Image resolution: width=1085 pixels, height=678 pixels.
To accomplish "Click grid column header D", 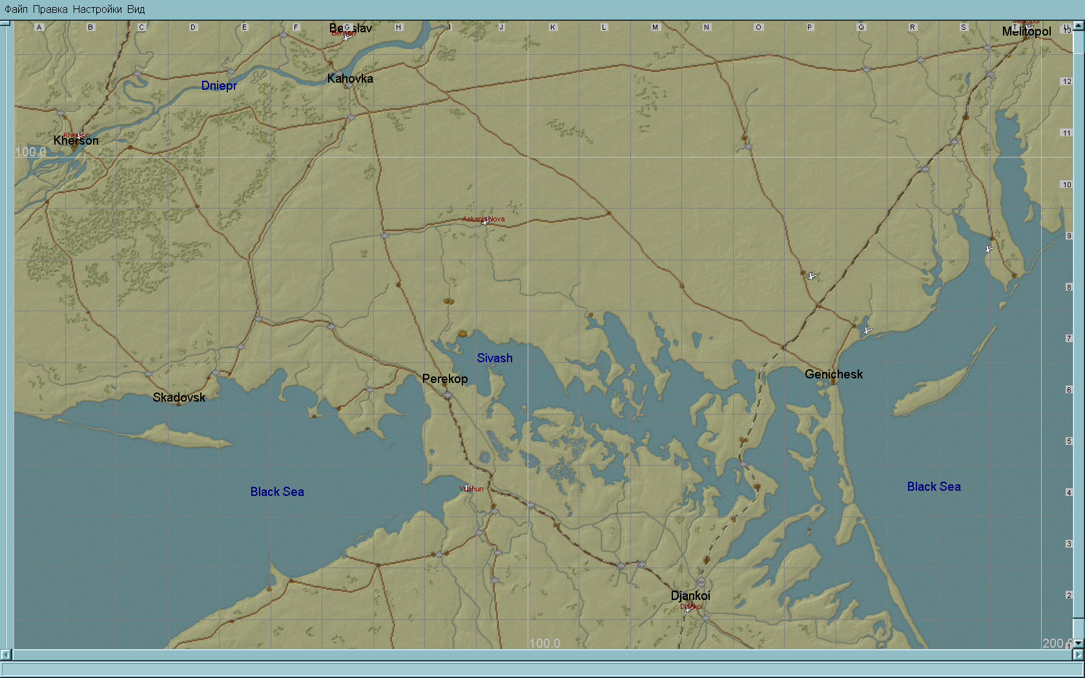I will [193, 27].
